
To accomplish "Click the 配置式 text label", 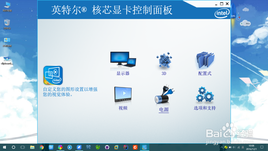I will (205, 73).
